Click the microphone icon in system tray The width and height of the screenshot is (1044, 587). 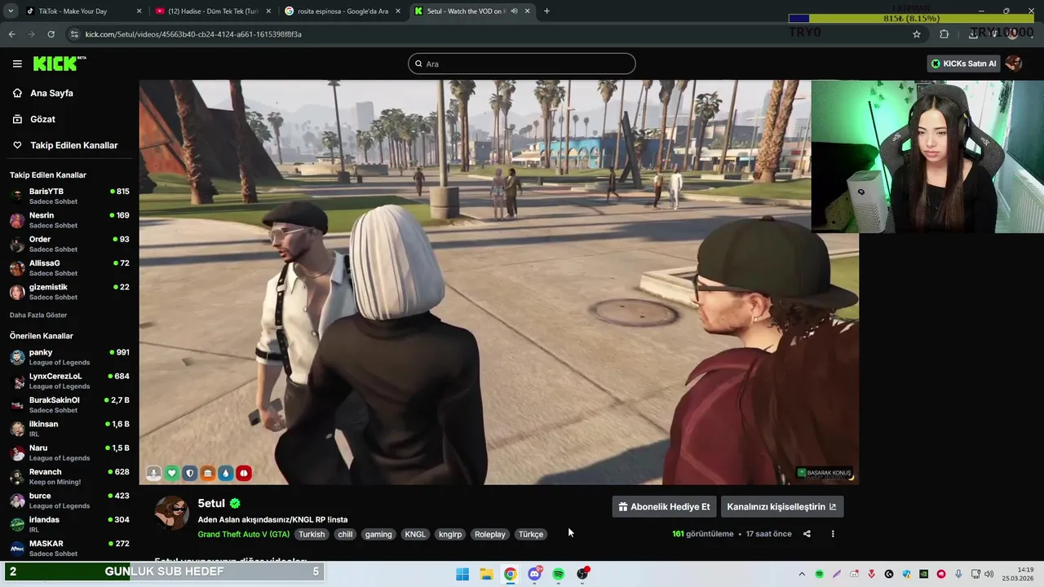[x=958, y=574]
